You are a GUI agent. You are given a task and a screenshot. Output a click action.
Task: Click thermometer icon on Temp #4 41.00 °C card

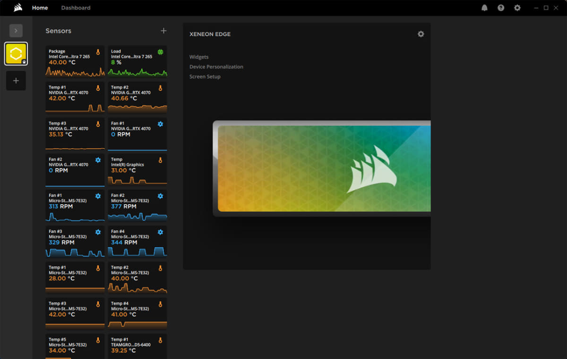160,304
